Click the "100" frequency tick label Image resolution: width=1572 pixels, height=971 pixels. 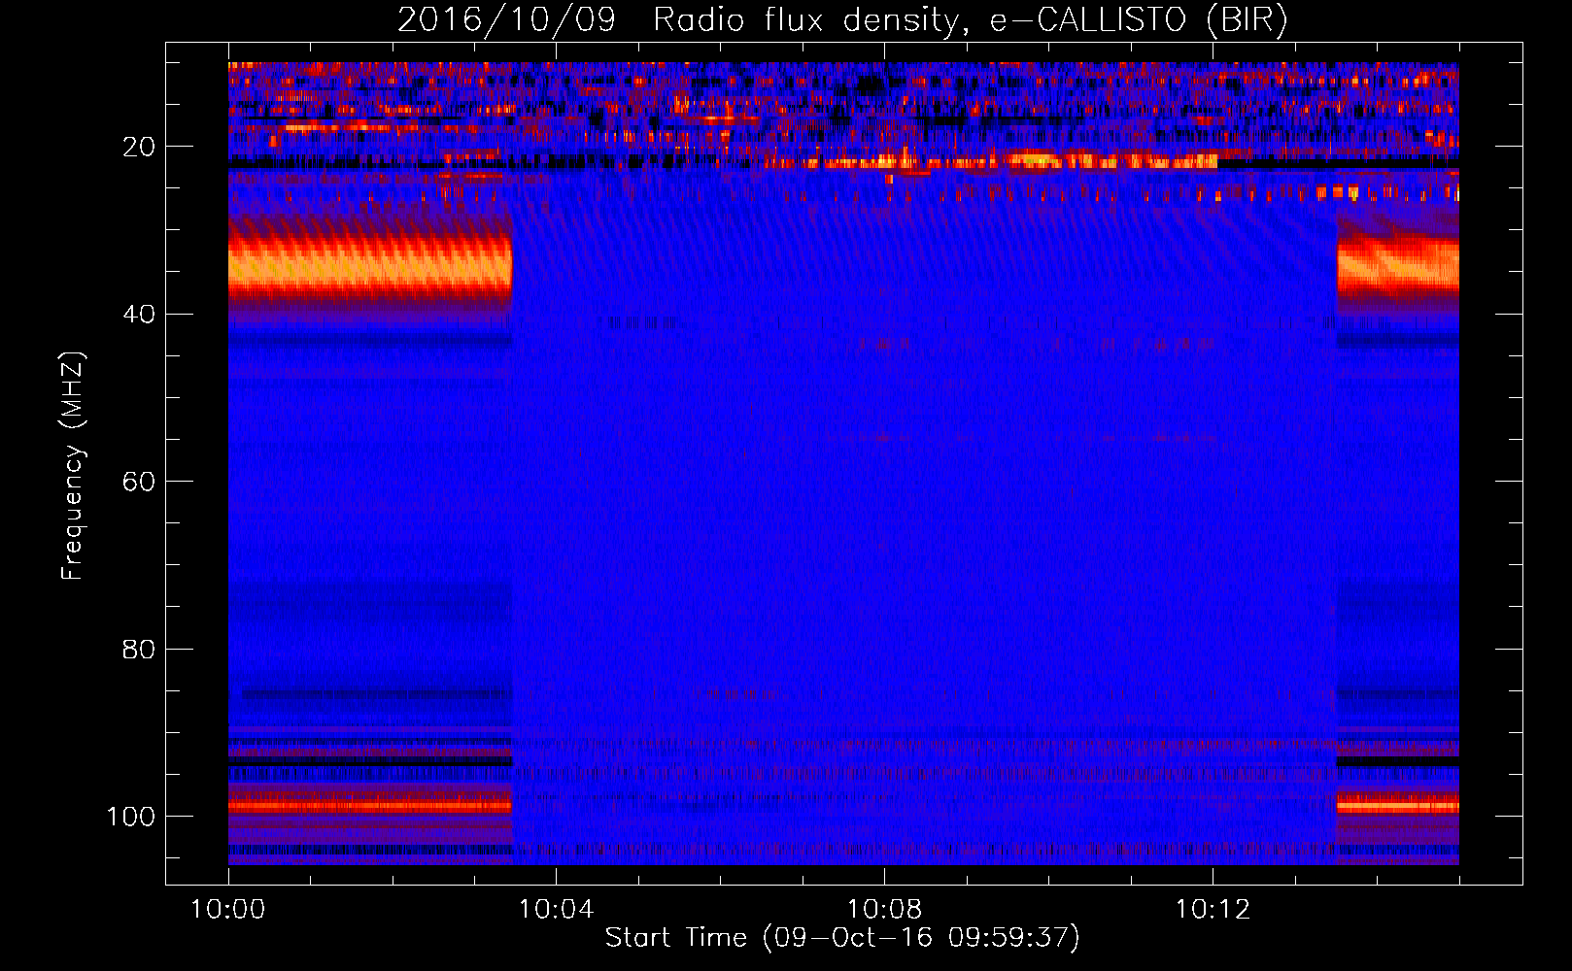pos(131,817)
